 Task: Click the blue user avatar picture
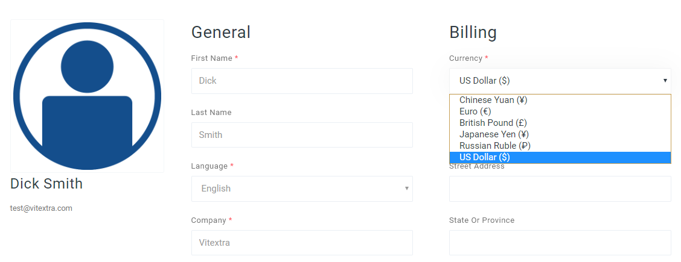click(x=88, y=96)
